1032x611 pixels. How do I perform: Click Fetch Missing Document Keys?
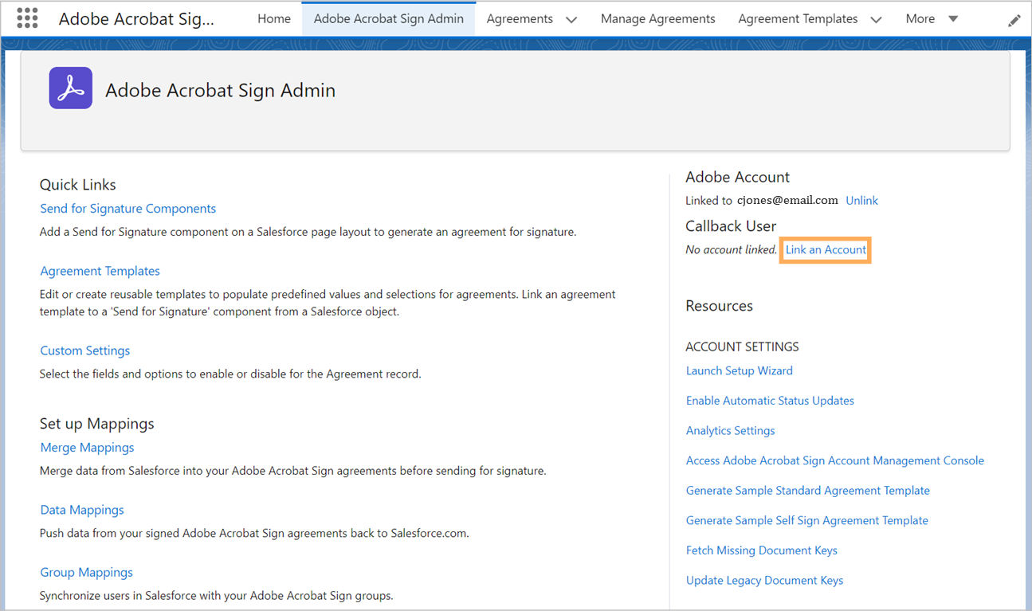click(762, 550)
